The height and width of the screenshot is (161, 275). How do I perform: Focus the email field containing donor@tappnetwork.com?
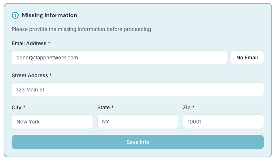point(119,58)
